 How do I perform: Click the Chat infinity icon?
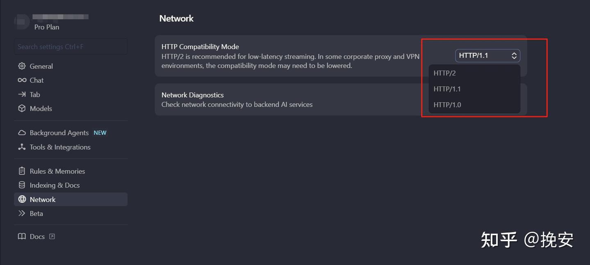tap(22, 80)
